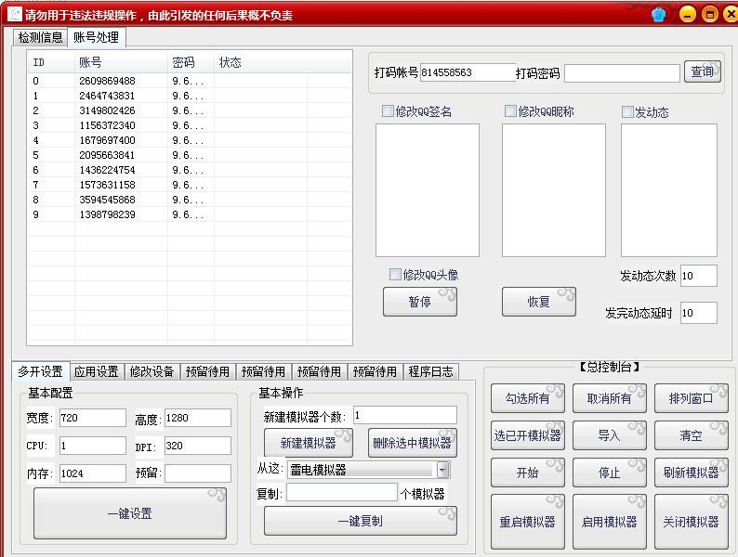The height and width of the screenshot is (557, 738).
Task: Focus the 打码密码 input field
Action: (622, 72)
